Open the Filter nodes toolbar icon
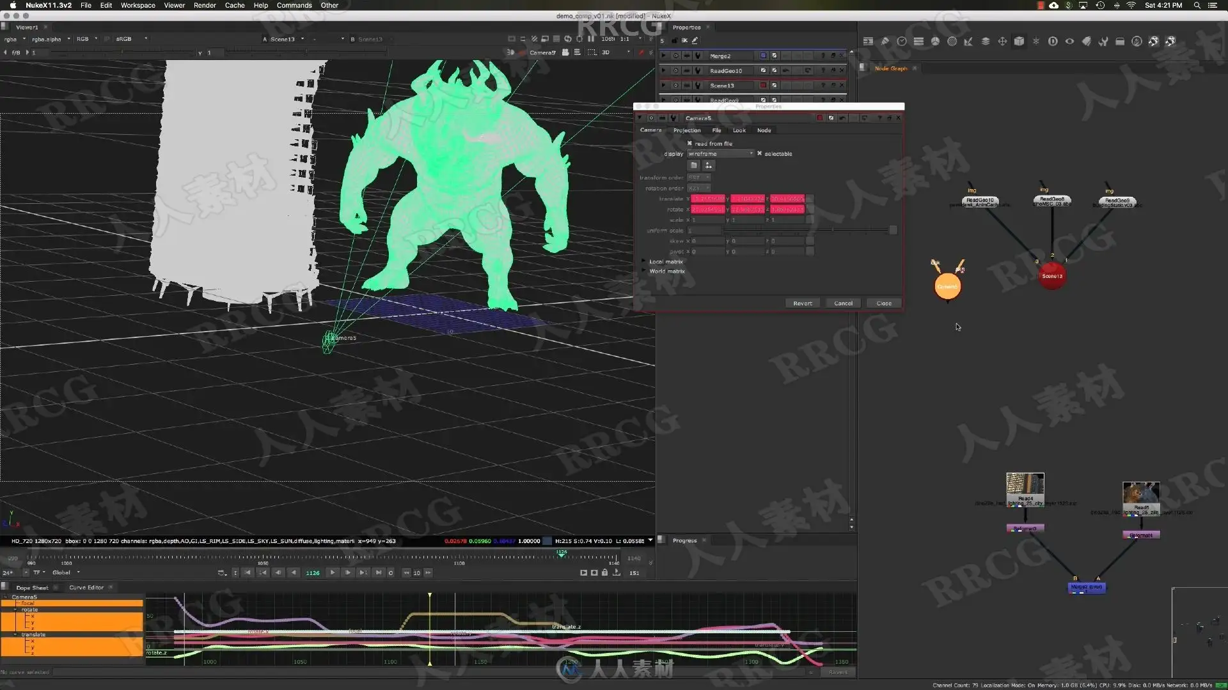 (x=952, y=41)
